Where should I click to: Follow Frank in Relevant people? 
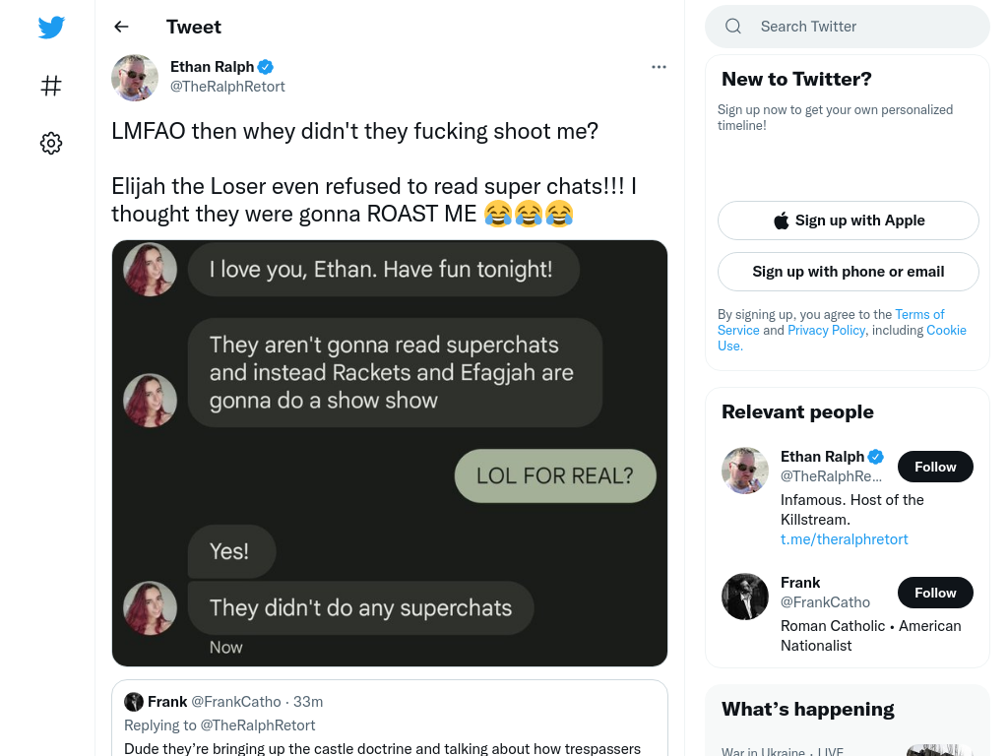(935, 593)
